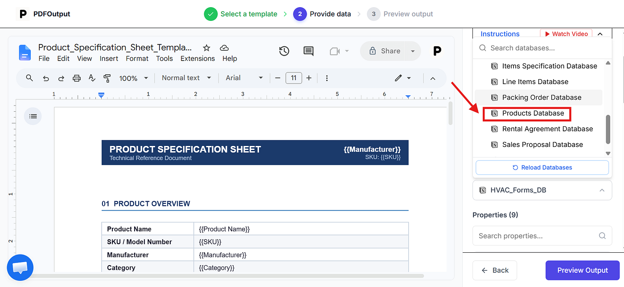Open the comments icon in Docs header
This screenshot has width=624, height=287.
tap(308, 51)
